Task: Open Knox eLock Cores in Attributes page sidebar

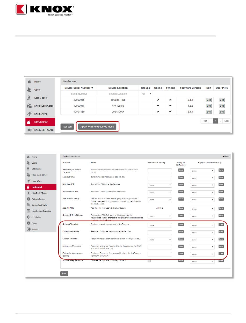Action: coord(40,175)
